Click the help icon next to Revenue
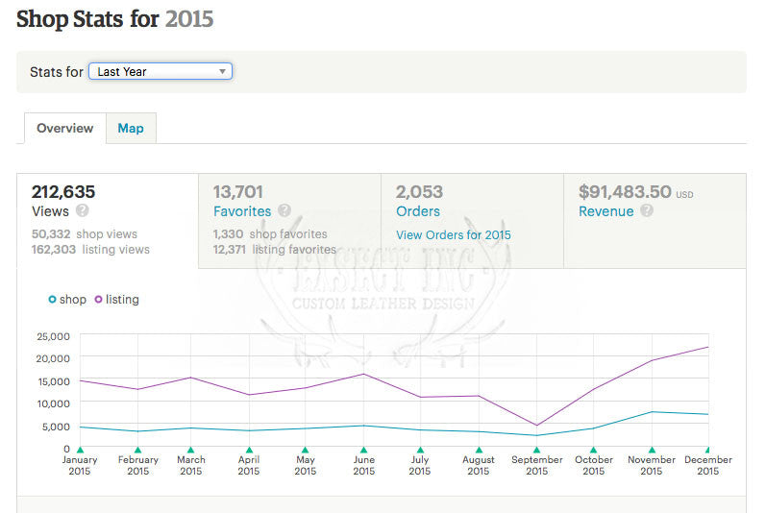766x513 pixels. [x=647, y=211]
